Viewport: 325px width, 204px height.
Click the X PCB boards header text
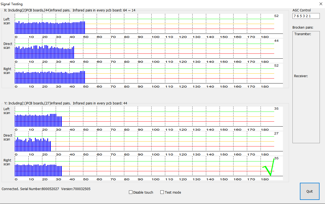pyautogui.click(x=70, y=10)
